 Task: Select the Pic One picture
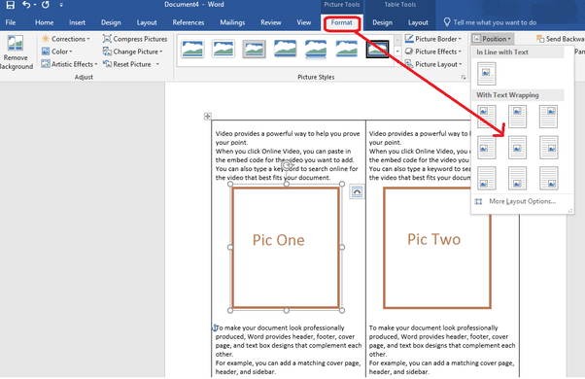point(286,247)
